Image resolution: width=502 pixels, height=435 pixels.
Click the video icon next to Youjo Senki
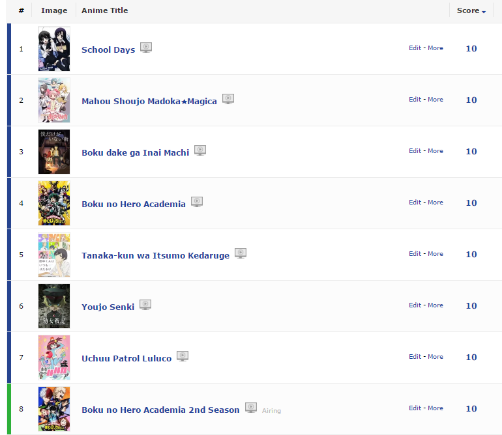[145, 305]
